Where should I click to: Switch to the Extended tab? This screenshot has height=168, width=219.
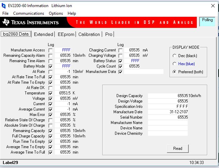coord(43,34)
